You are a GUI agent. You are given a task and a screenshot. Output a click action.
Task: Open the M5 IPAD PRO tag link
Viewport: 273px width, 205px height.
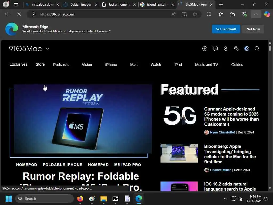coord(128,164)
